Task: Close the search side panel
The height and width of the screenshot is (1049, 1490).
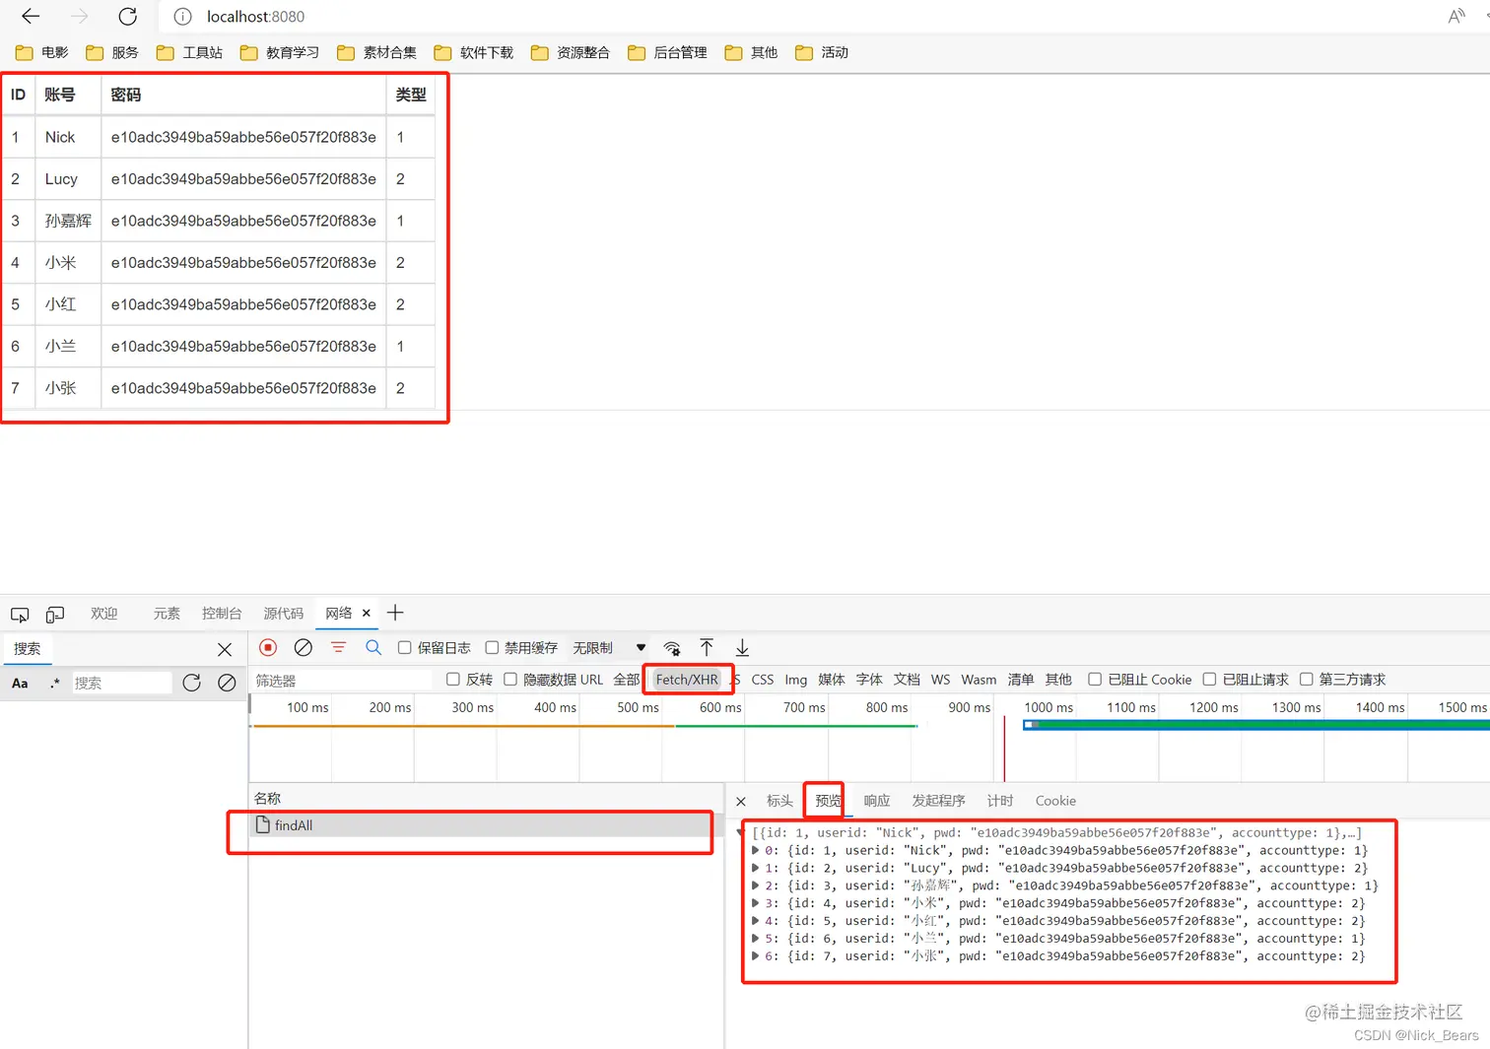Action: (225, 649)
